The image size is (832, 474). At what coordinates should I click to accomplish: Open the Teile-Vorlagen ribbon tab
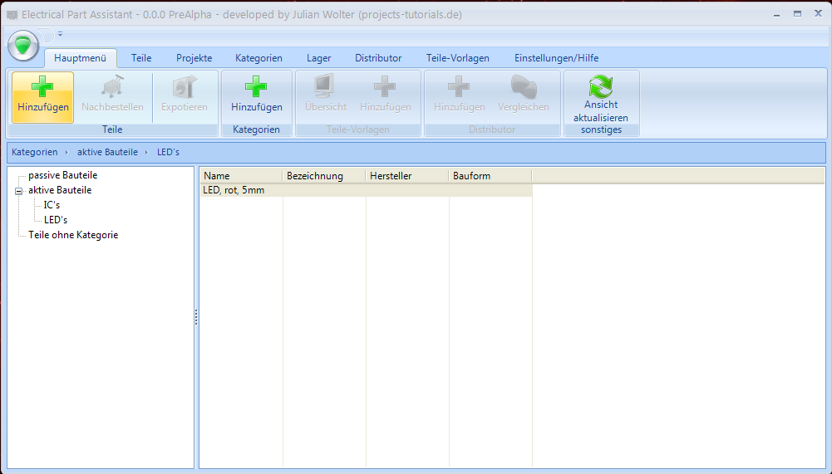pos(458,58)
